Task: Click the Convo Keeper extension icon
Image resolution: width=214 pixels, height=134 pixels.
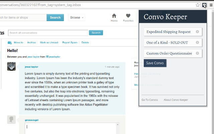Action: [204, 5]
